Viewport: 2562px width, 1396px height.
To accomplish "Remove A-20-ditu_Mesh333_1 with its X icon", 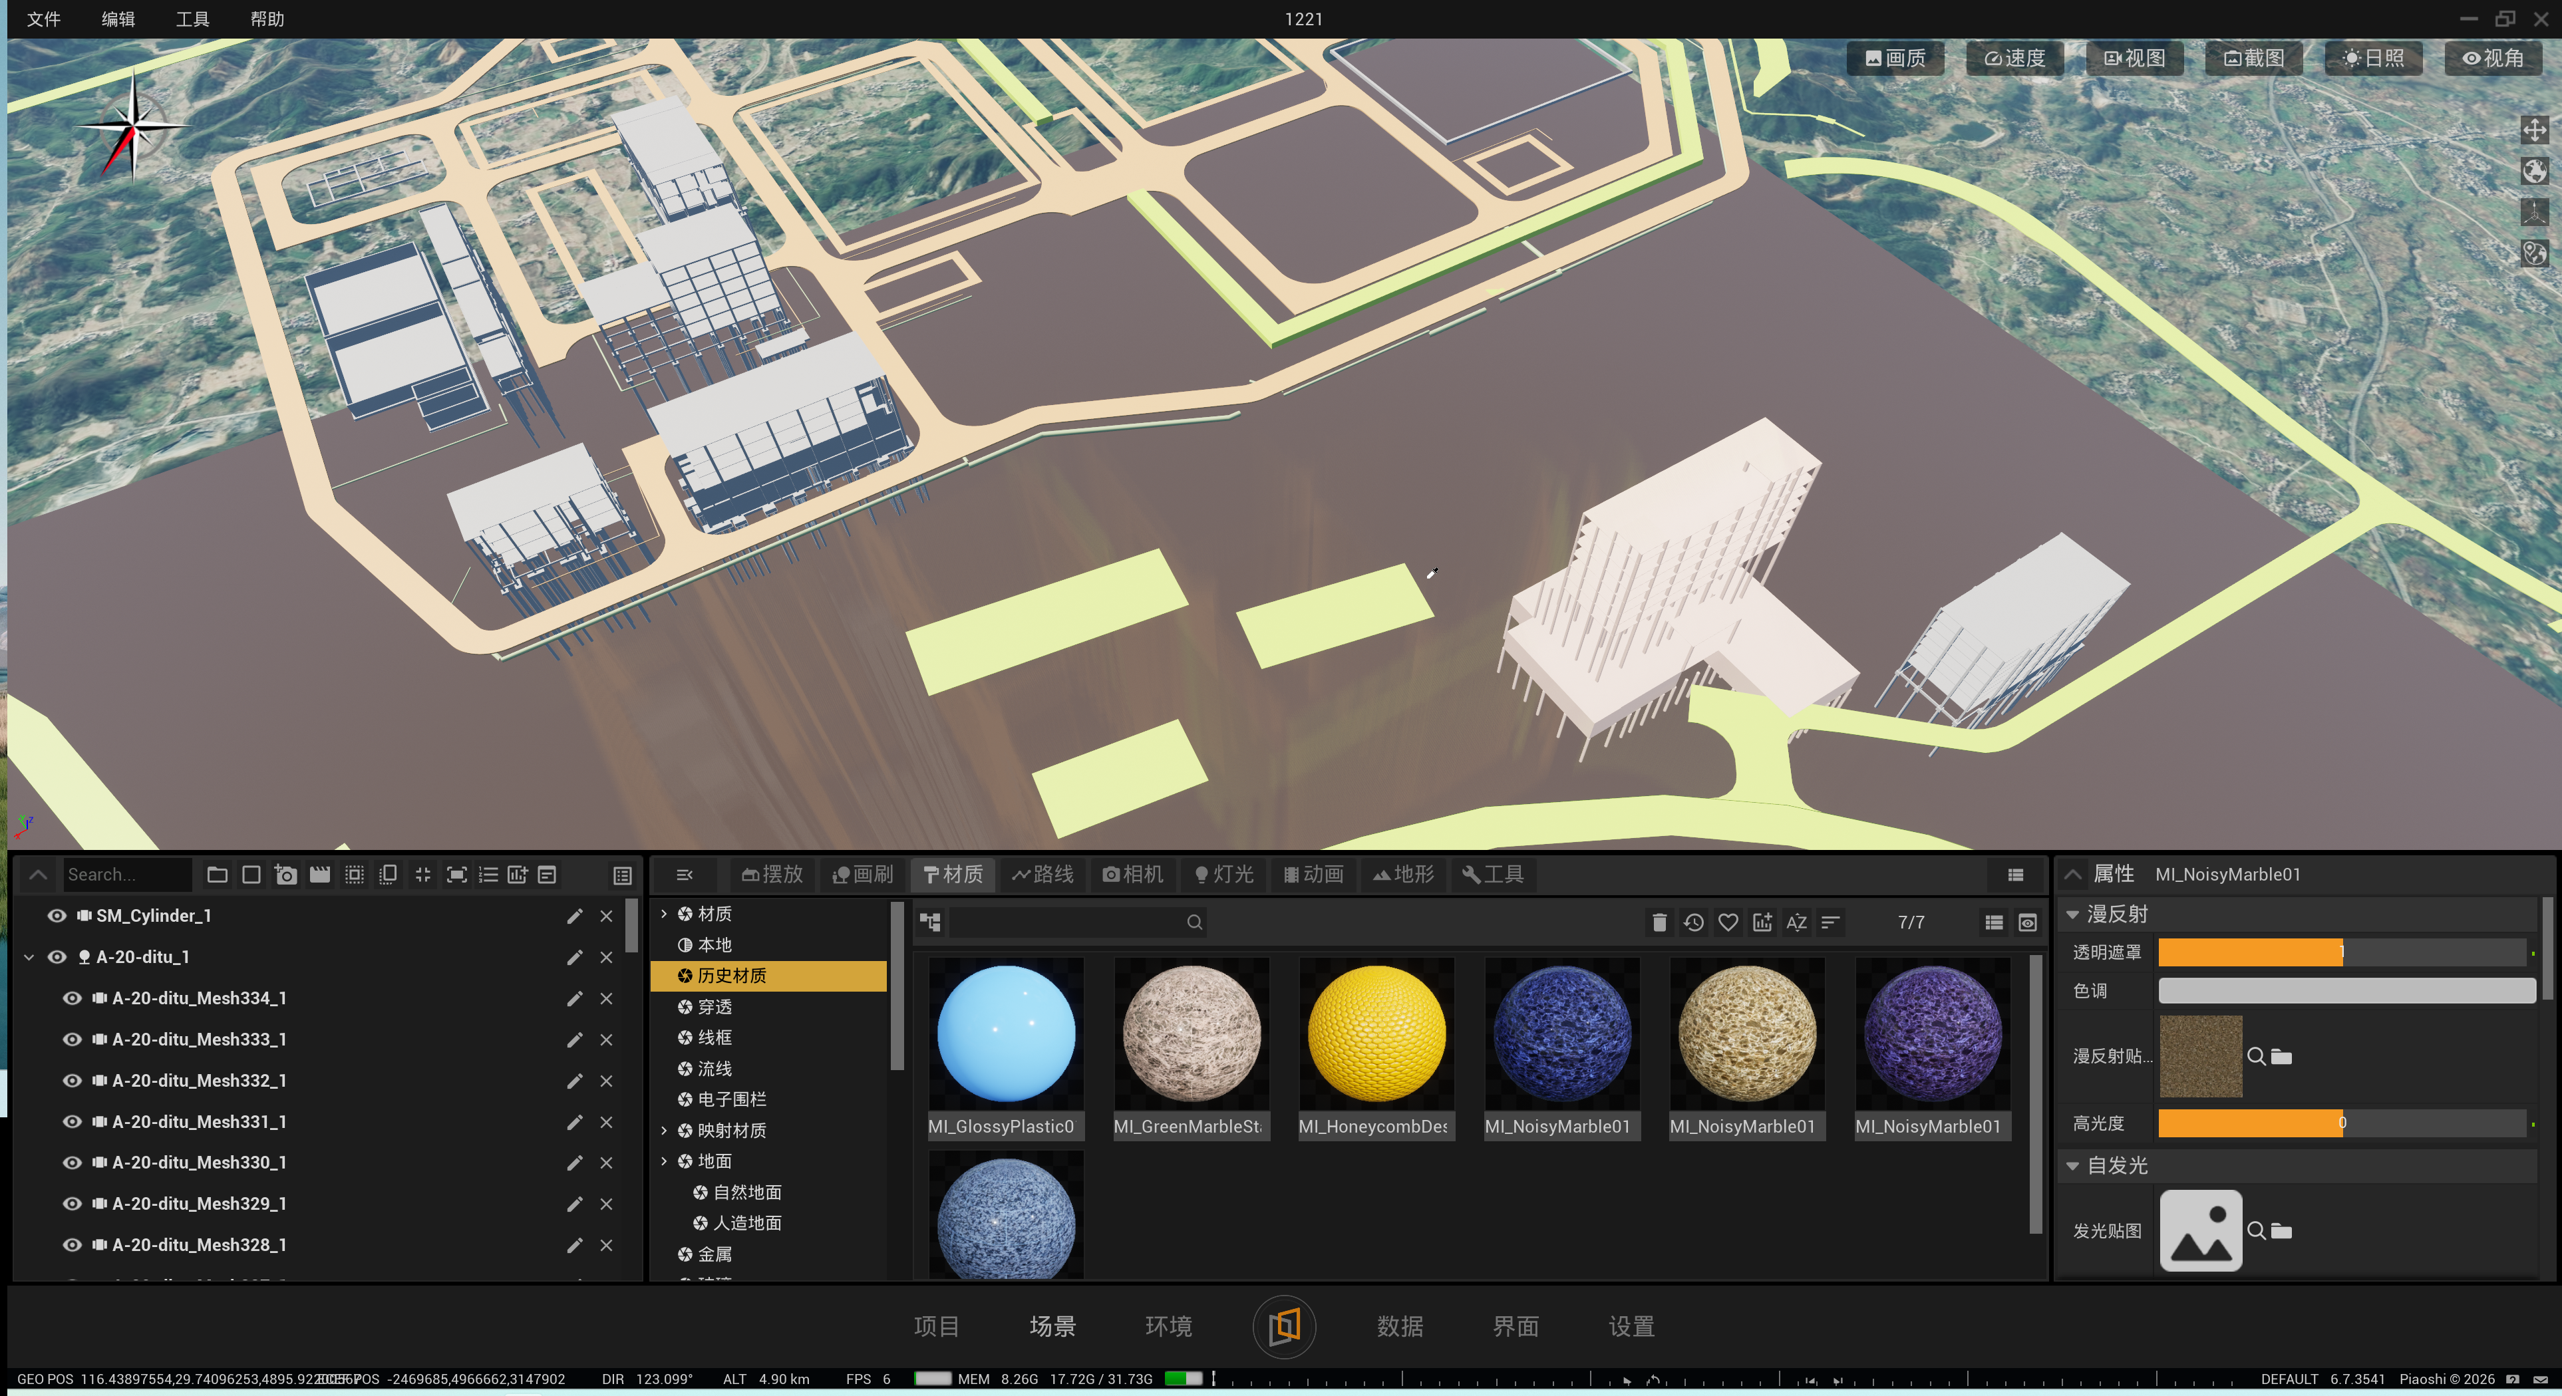I will (607, 1039).
